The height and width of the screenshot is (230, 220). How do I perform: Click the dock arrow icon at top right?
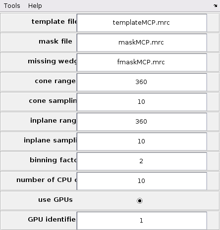(x=215, y=6)
